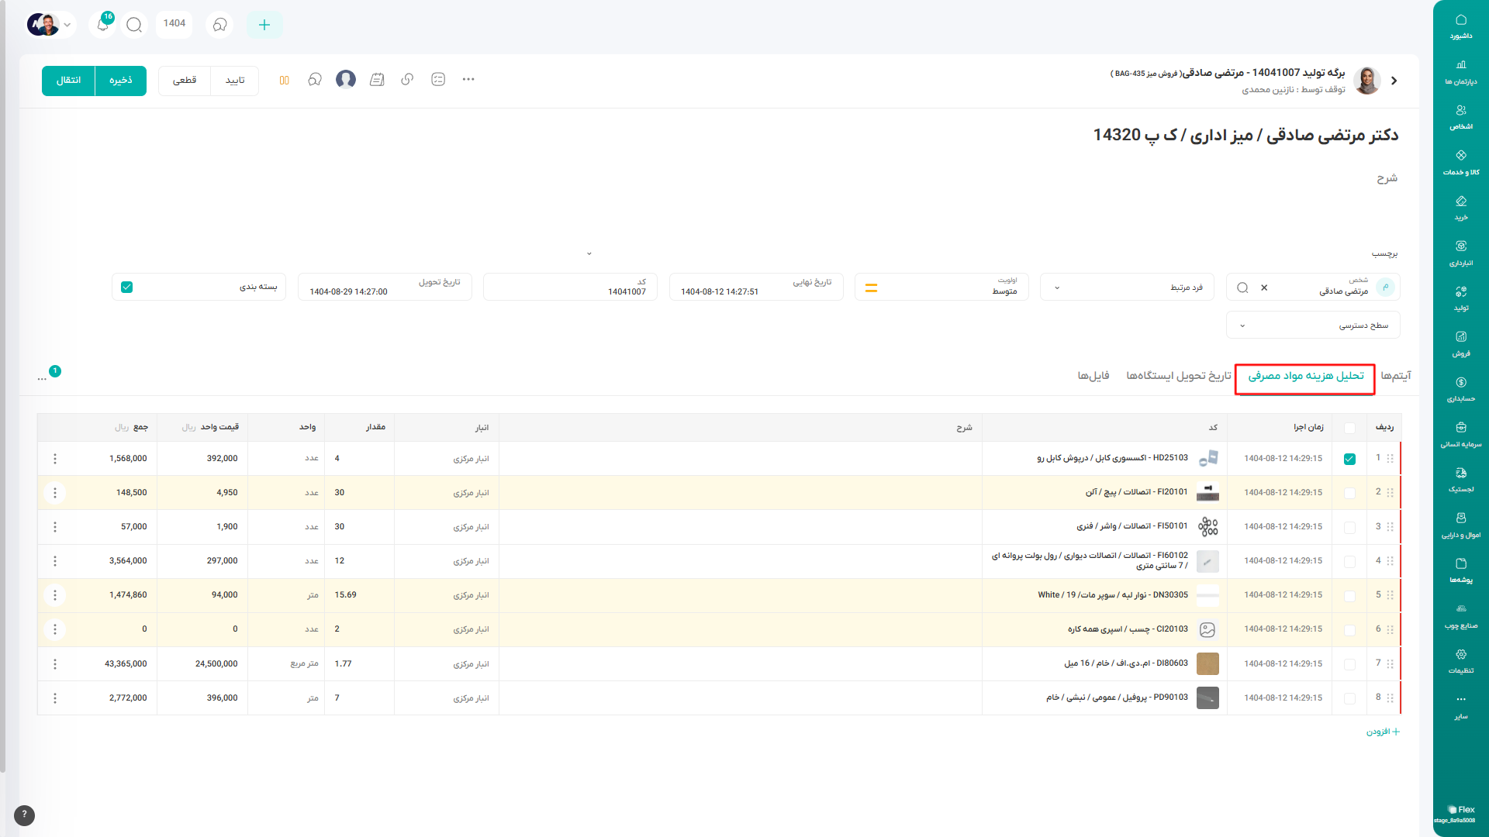1489x837 pixels.
Task: Click the افزودن add row link
Action: [1383, 732]
